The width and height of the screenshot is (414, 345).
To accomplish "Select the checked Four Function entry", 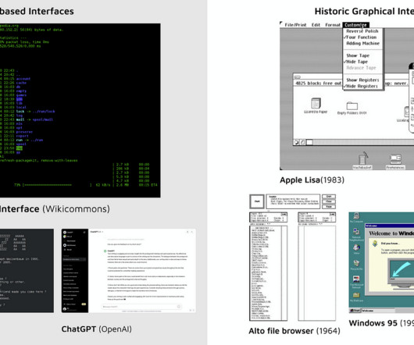I will click(x=360, y=37).
